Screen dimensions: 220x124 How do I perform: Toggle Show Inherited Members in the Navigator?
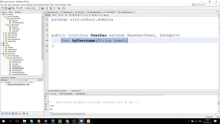pos(2,113)
